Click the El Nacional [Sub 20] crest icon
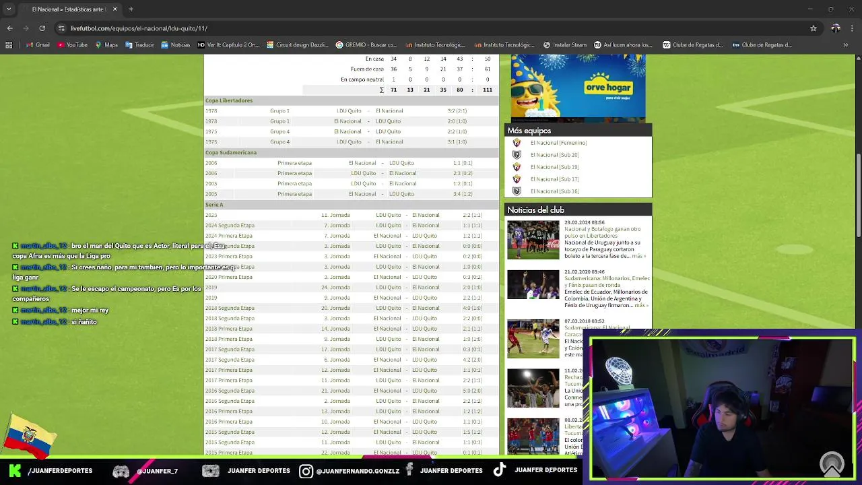The image size is (862, 485). point(517,155)
